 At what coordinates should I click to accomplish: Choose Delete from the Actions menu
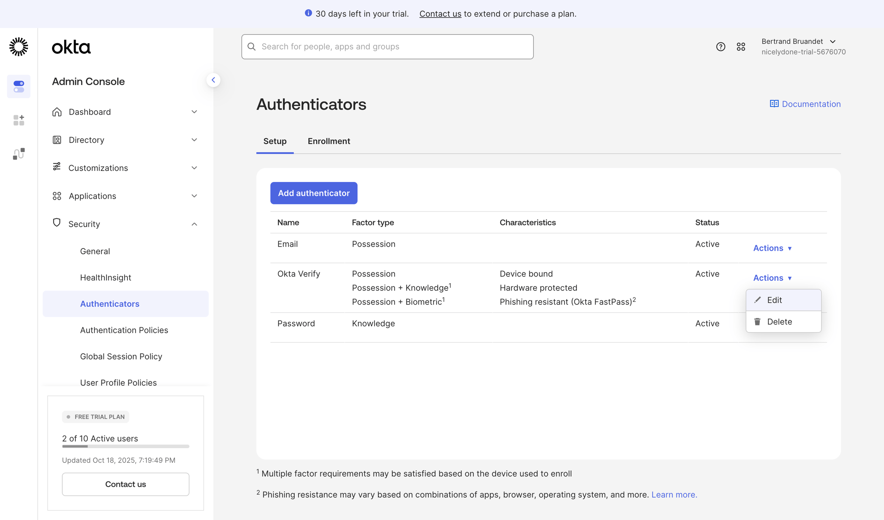pos(783,322)
